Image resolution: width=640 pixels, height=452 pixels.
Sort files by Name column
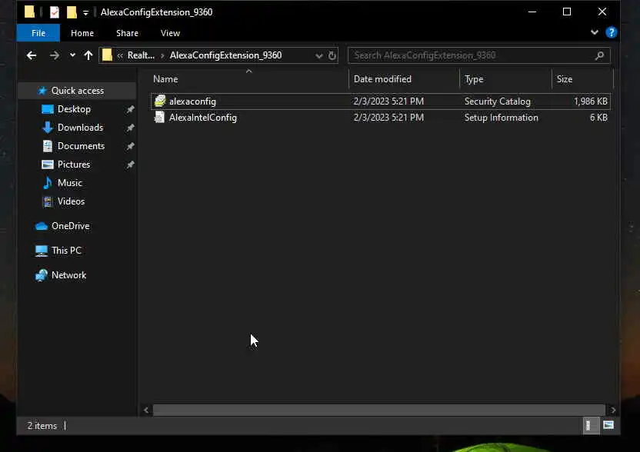249,79
